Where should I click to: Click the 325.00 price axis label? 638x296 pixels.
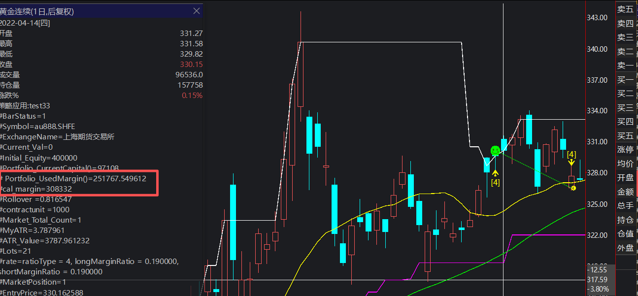pos(597,204)
